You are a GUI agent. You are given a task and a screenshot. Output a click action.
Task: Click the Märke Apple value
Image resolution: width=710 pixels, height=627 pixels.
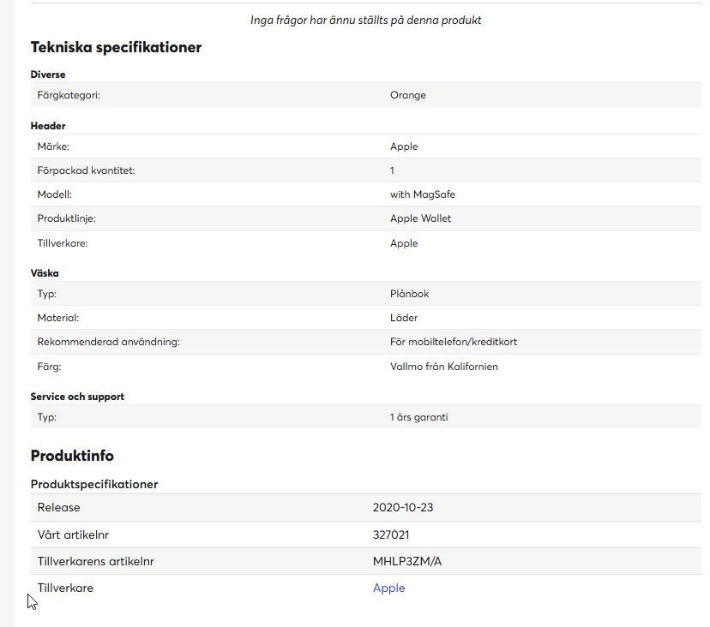pyautogui.click(x=404, y=146)
